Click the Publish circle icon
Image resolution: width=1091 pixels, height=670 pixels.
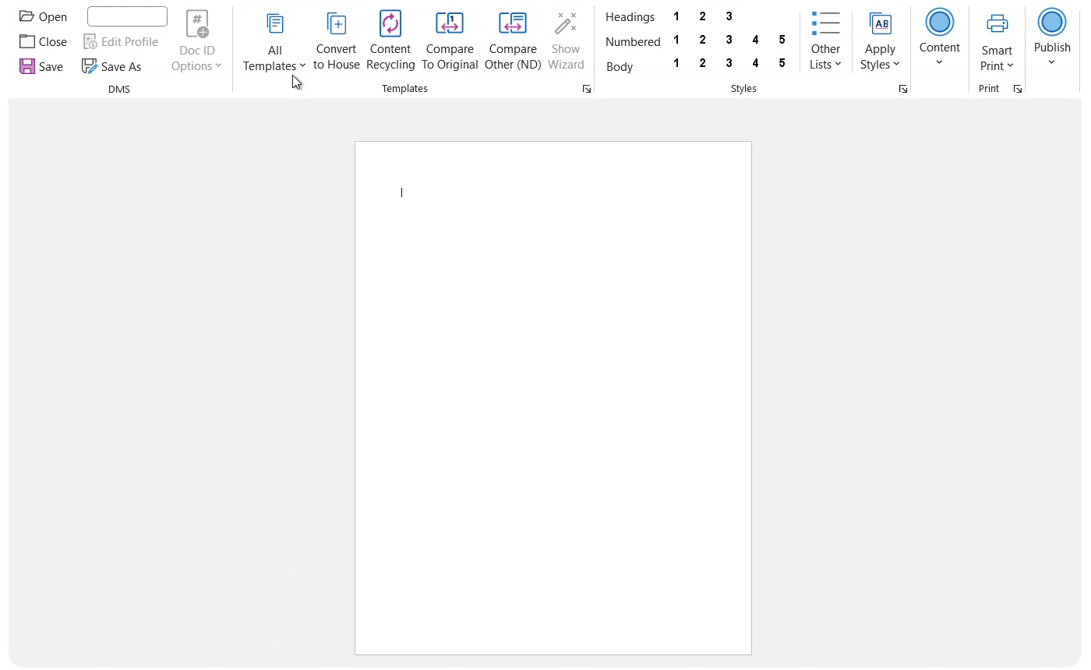coord(1052,22)
